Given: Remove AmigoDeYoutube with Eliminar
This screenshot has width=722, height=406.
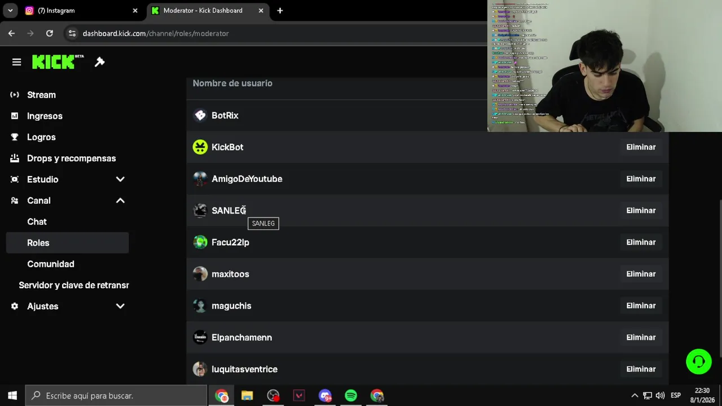Looking at the screenshot, I should coord(641,179).
